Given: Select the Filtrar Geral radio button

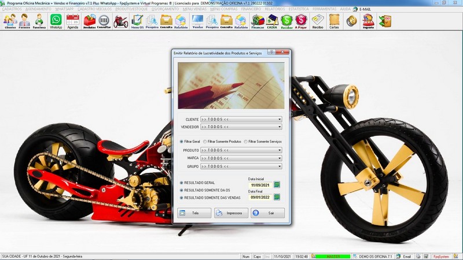Looking at the screenshot, I should click(x=181, y=142).
